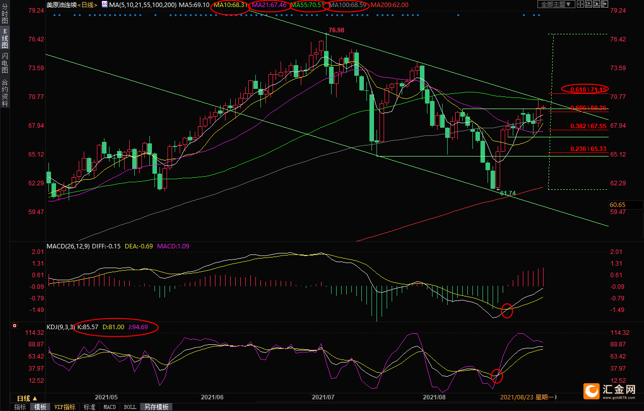Screen dimensions: 644x411
Task: Click the K:85.57 value
Action: (x=88, y=327)
